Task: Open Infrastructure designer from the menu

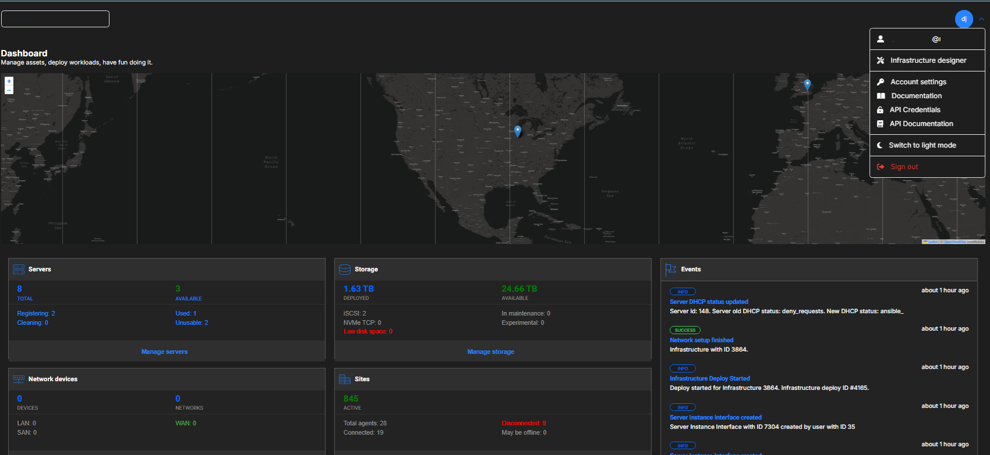Action: click(x=928, y=60)
